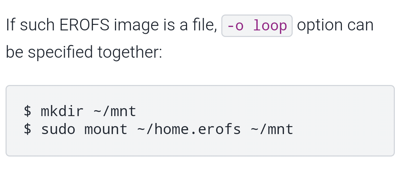This screenshot has width=399, height=170.
Task: Click the "sudo" word in code block
Action: click(58, 130)
